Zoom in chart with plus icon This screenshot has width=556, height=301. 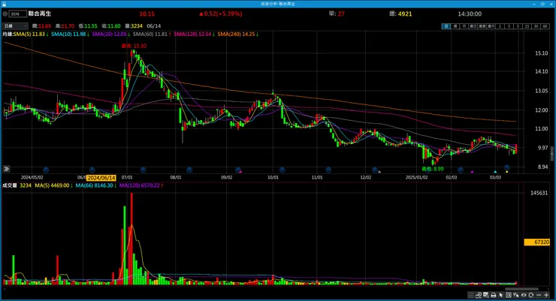pyautogui.click(x=546, y=295)
